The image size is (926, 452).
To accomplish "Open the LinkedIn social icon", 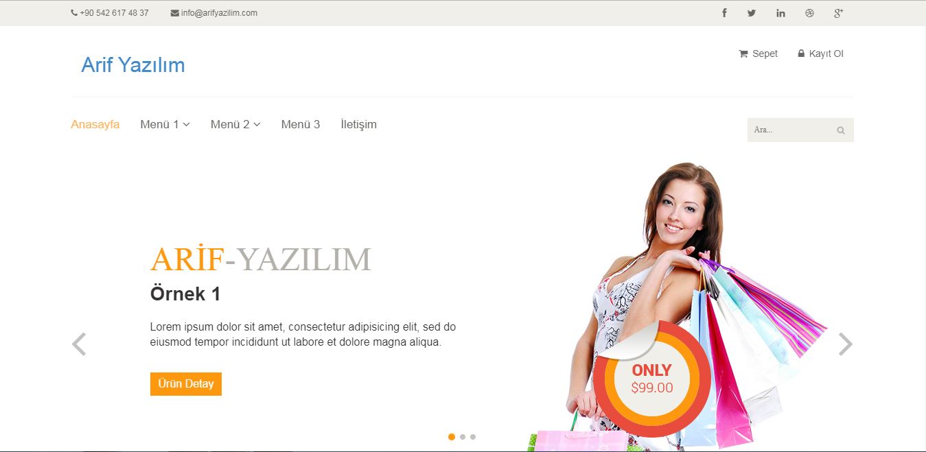I will [x=780, y=13].
